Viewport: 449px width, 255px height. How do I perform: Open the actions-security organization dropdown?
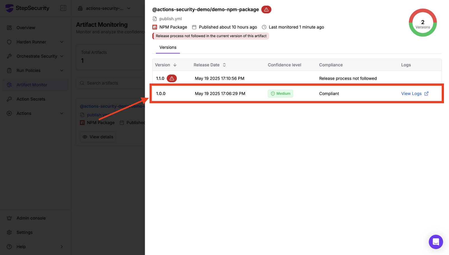click(104, 8)
